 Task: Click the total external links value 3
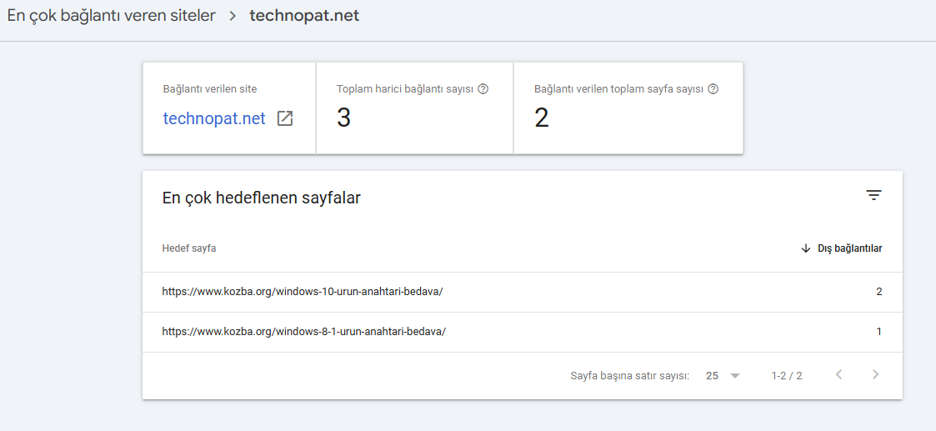coord(343,118)
